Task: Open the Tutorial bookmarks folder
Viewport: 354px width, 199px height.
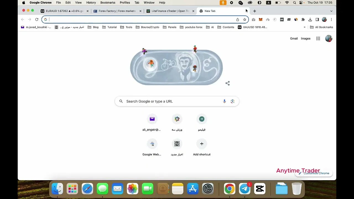Action: tap(109, 27)
